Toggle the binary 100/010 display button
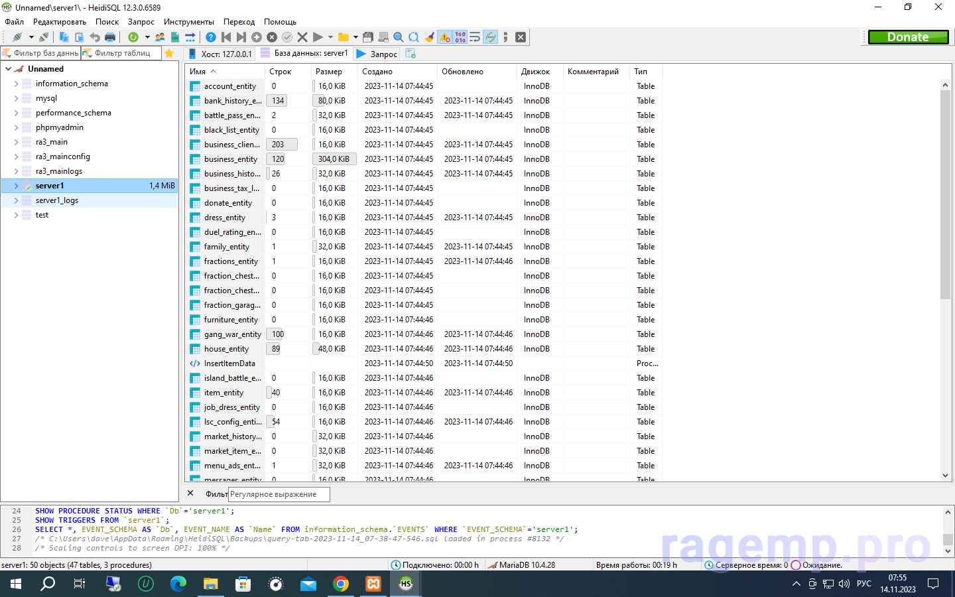 [x=460, y=37]
